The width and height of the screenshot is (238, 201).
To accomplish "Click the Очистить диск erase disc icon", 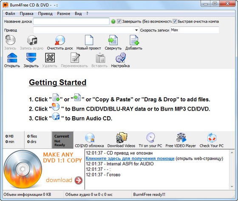I will coord(60,40).
